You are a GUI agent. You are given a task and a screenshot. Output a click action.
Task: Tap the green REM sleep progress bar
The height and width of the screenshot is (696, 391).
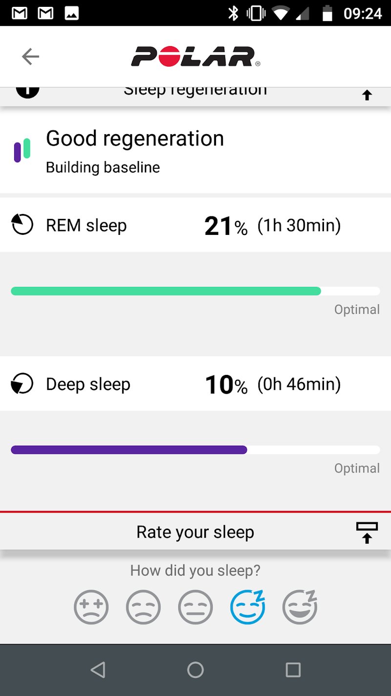coord(166,291)
